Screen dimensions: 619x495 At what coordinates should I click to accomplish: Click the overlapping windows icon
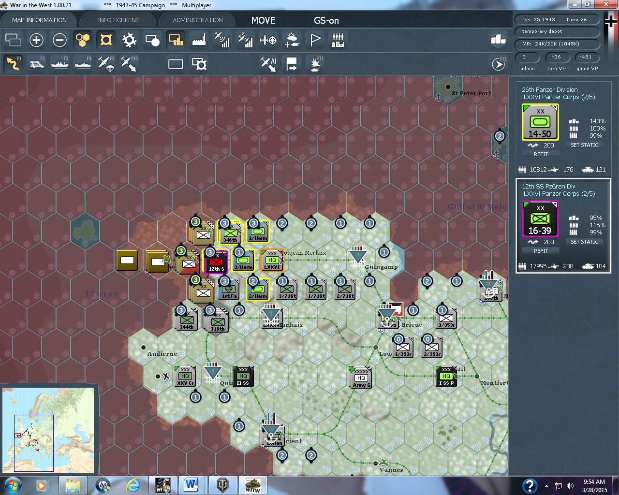[13, 40]
